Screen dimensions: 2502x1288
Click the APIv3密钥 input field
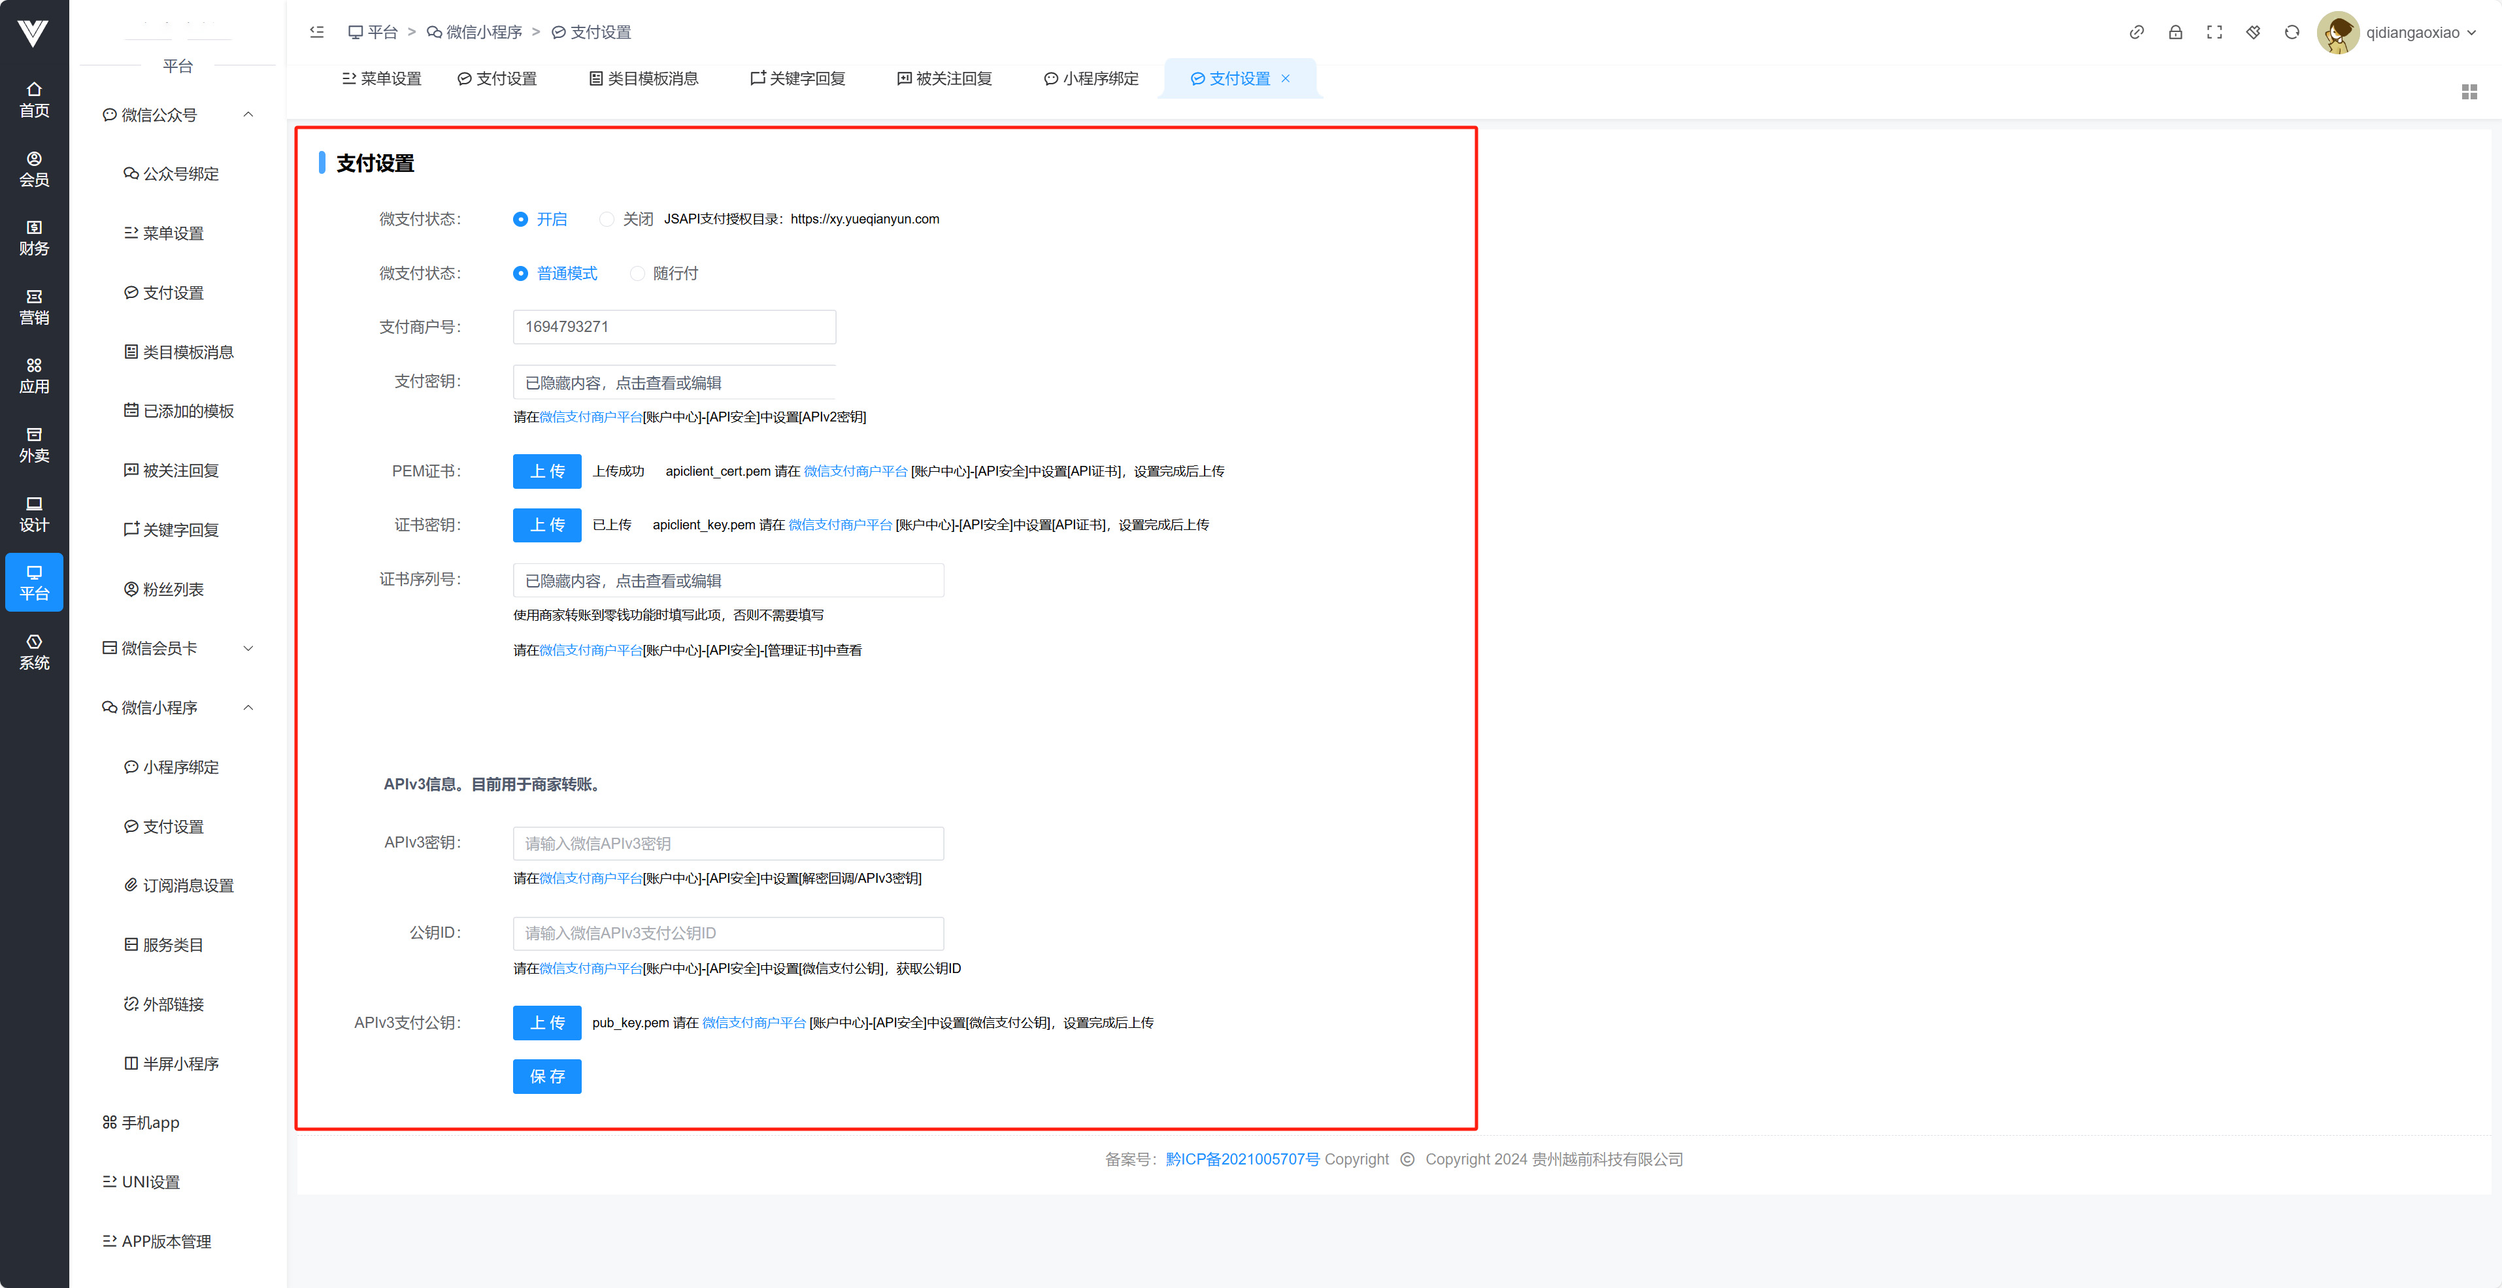tap(727, 843)
